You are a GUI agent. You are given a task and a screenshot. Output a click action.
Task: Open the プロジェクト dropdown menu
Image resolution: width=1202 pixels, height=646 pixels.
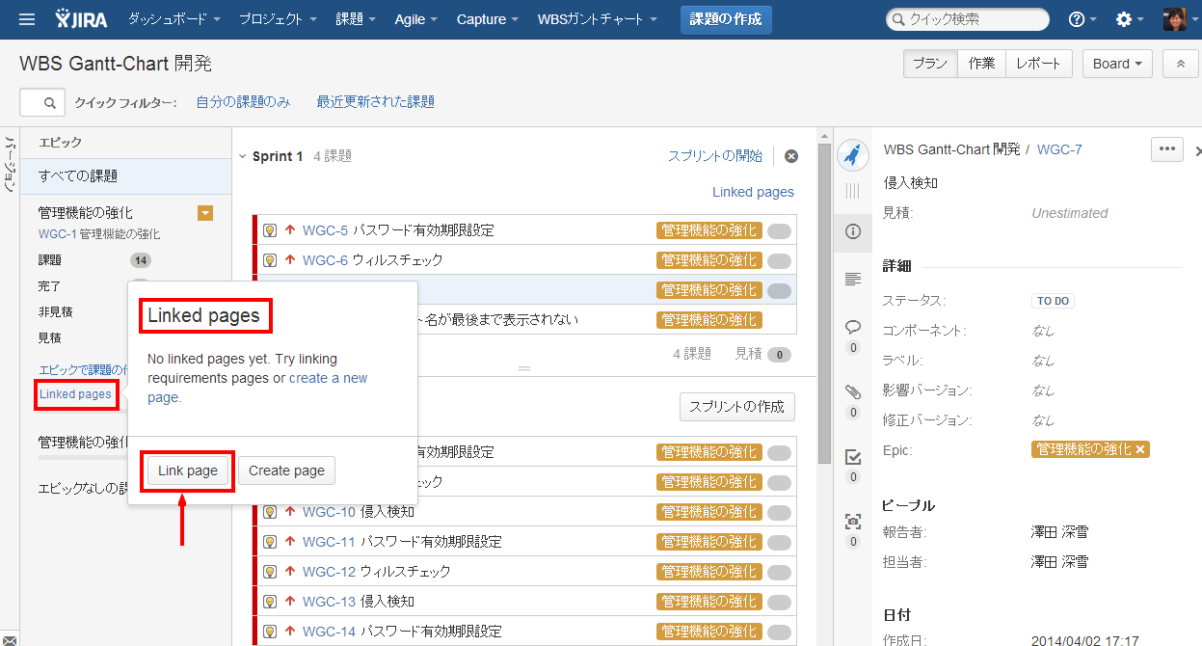(x=278, y=19)
